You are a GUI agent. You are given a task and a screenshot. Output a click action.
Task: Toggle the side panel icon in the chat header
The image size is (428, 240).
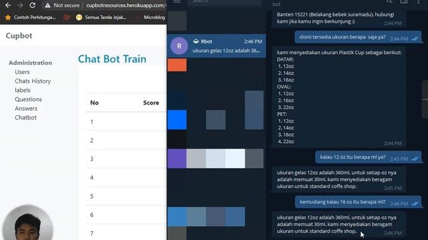(x=404, y=1)
